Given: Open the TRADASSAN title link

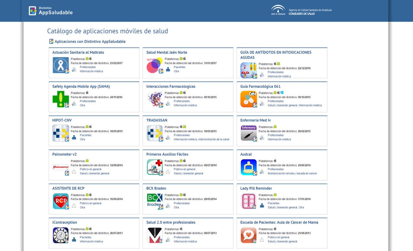Looking at the screenshot, I should tap(156, 121).
